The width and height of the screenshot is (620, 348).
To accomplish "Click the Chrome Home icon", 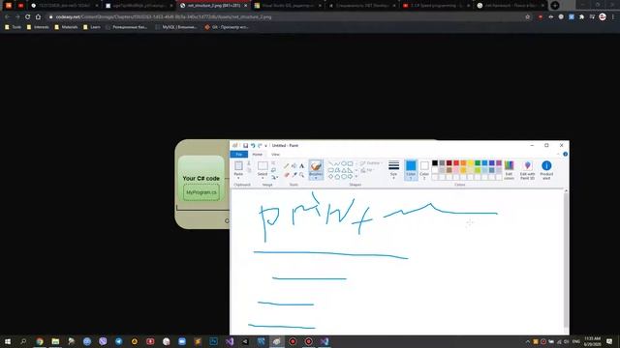I will (x=38, y=17).
